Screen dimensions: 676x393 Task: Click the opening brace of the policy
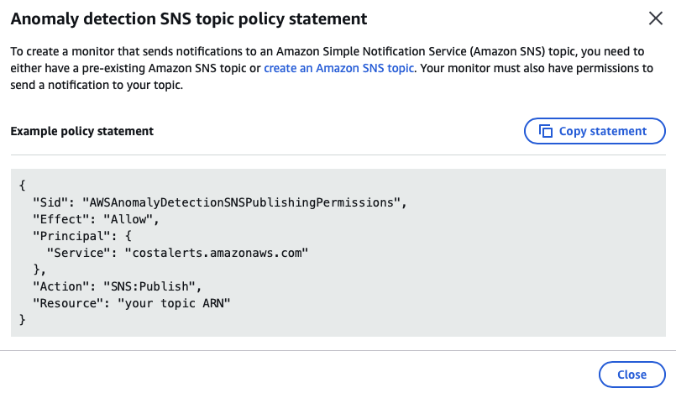click(x=22, y=186)
